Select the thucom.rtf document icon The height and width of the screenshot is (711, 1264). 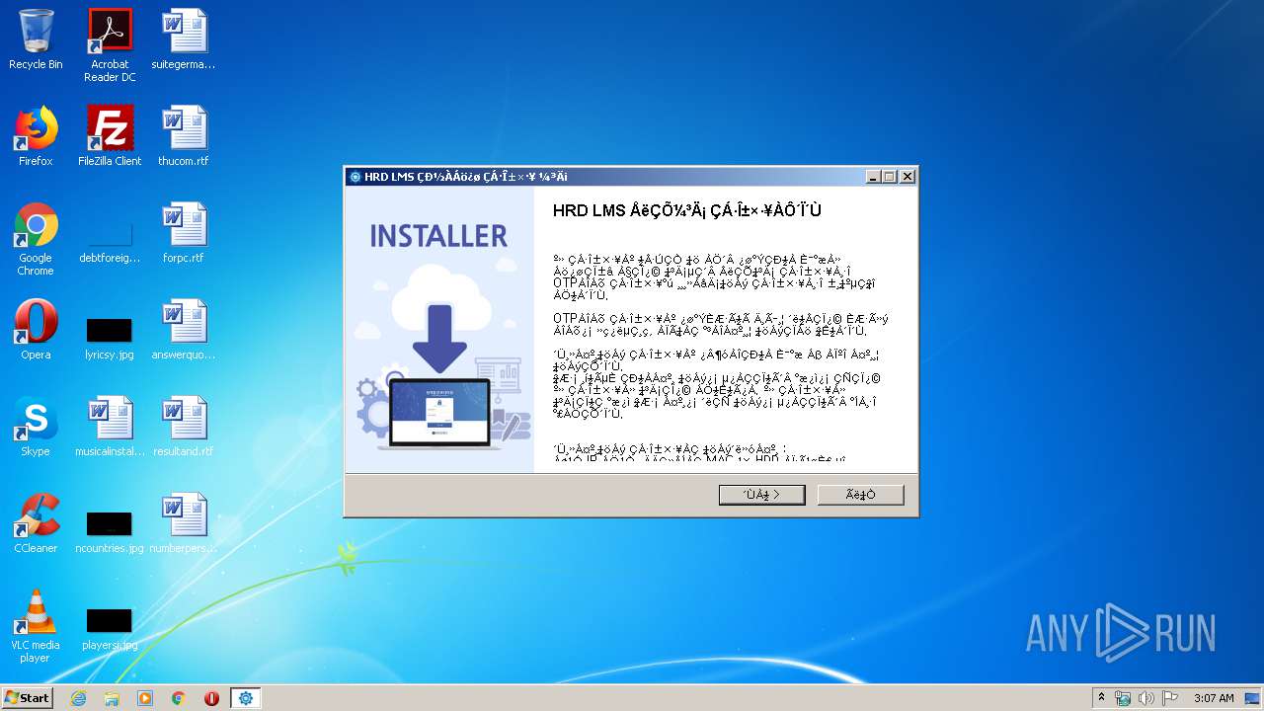coord(184,136)
